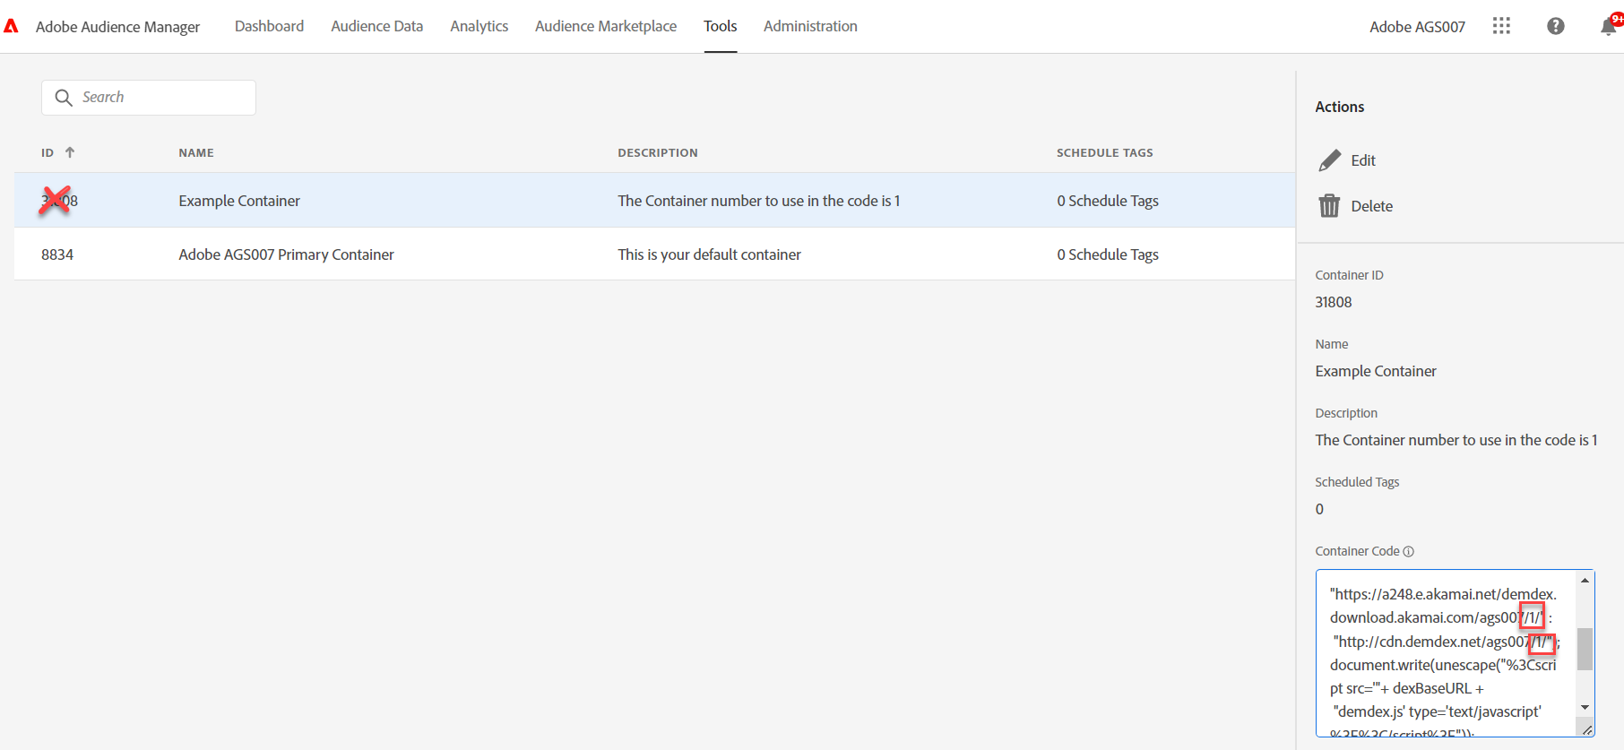Click the Adobe logo icon
This screenshot has width=1624, height=750.
point(12,26)
